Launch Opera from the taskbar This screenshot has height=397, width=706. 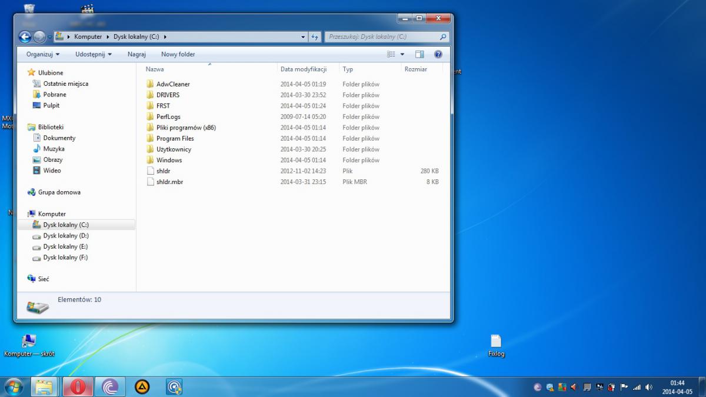77,386
